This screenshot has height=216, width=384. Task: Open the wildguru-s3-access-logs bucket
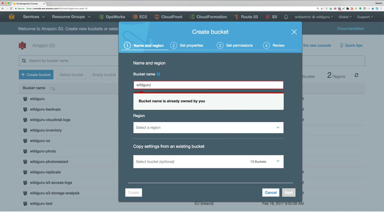tap(51, 183)
